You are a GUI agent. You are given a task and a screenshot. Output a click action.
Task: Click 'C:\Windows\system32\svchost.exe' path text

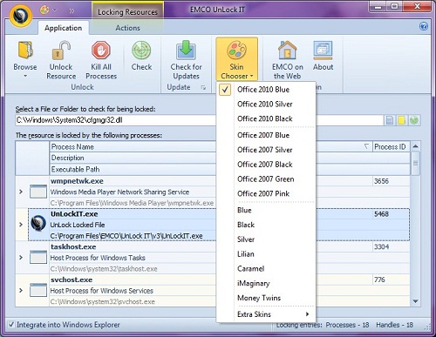click(x=102, y=301)
